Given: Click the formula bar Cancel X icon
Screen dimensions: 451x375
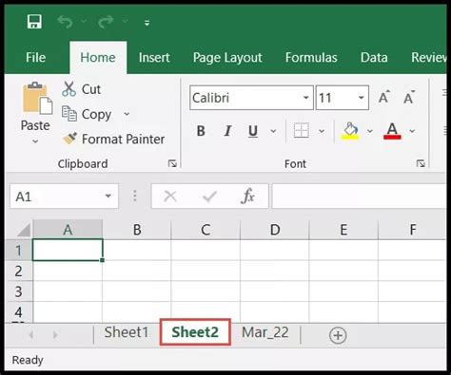Looking at the screenshot, I should click(x=170, y=197).
